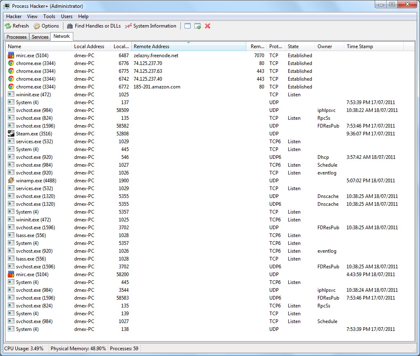Open the Options gear button
The image size is (420, 356).
pos(46,26)
